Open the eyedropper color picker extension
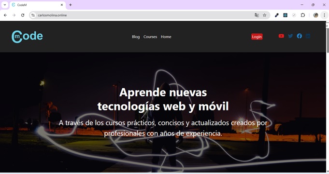 pyautogui.click(x=277, y=15)
